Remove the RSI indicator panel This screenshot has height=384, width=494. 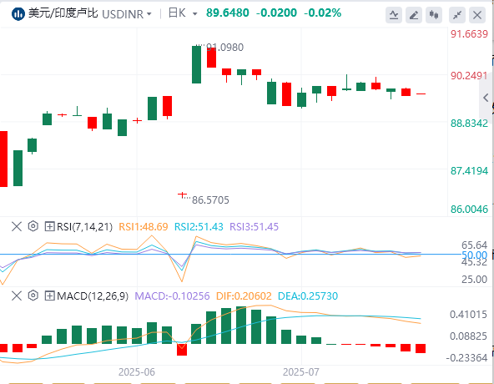point(17,226)
